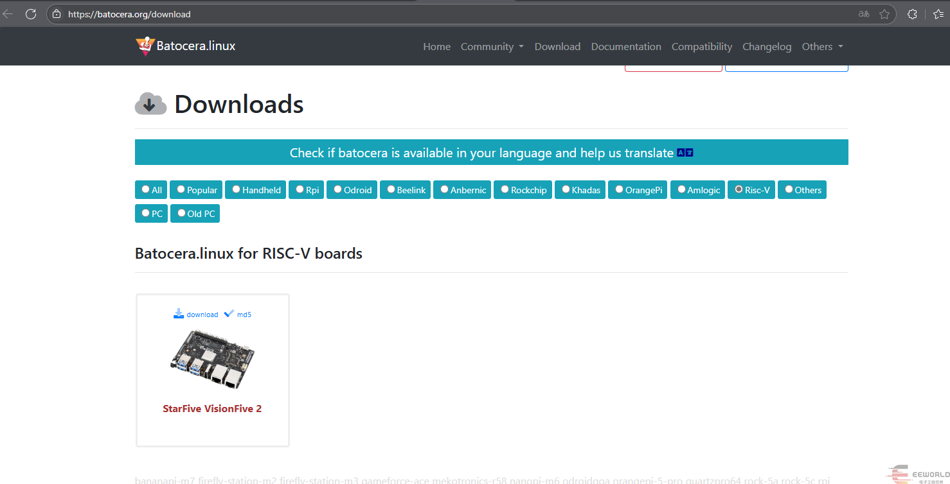
Task: Open the Changelog nav item
Action: tap(767, 46)
